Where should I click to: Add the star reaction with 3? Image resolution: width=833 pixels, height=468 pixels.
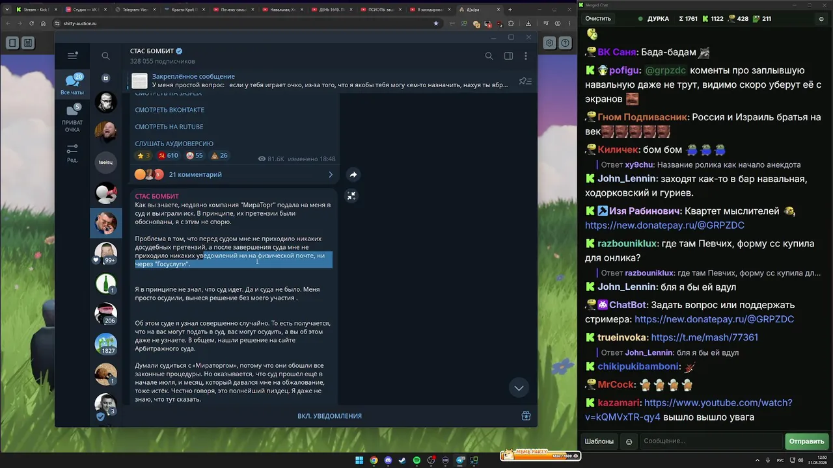(x=143, y=156)
